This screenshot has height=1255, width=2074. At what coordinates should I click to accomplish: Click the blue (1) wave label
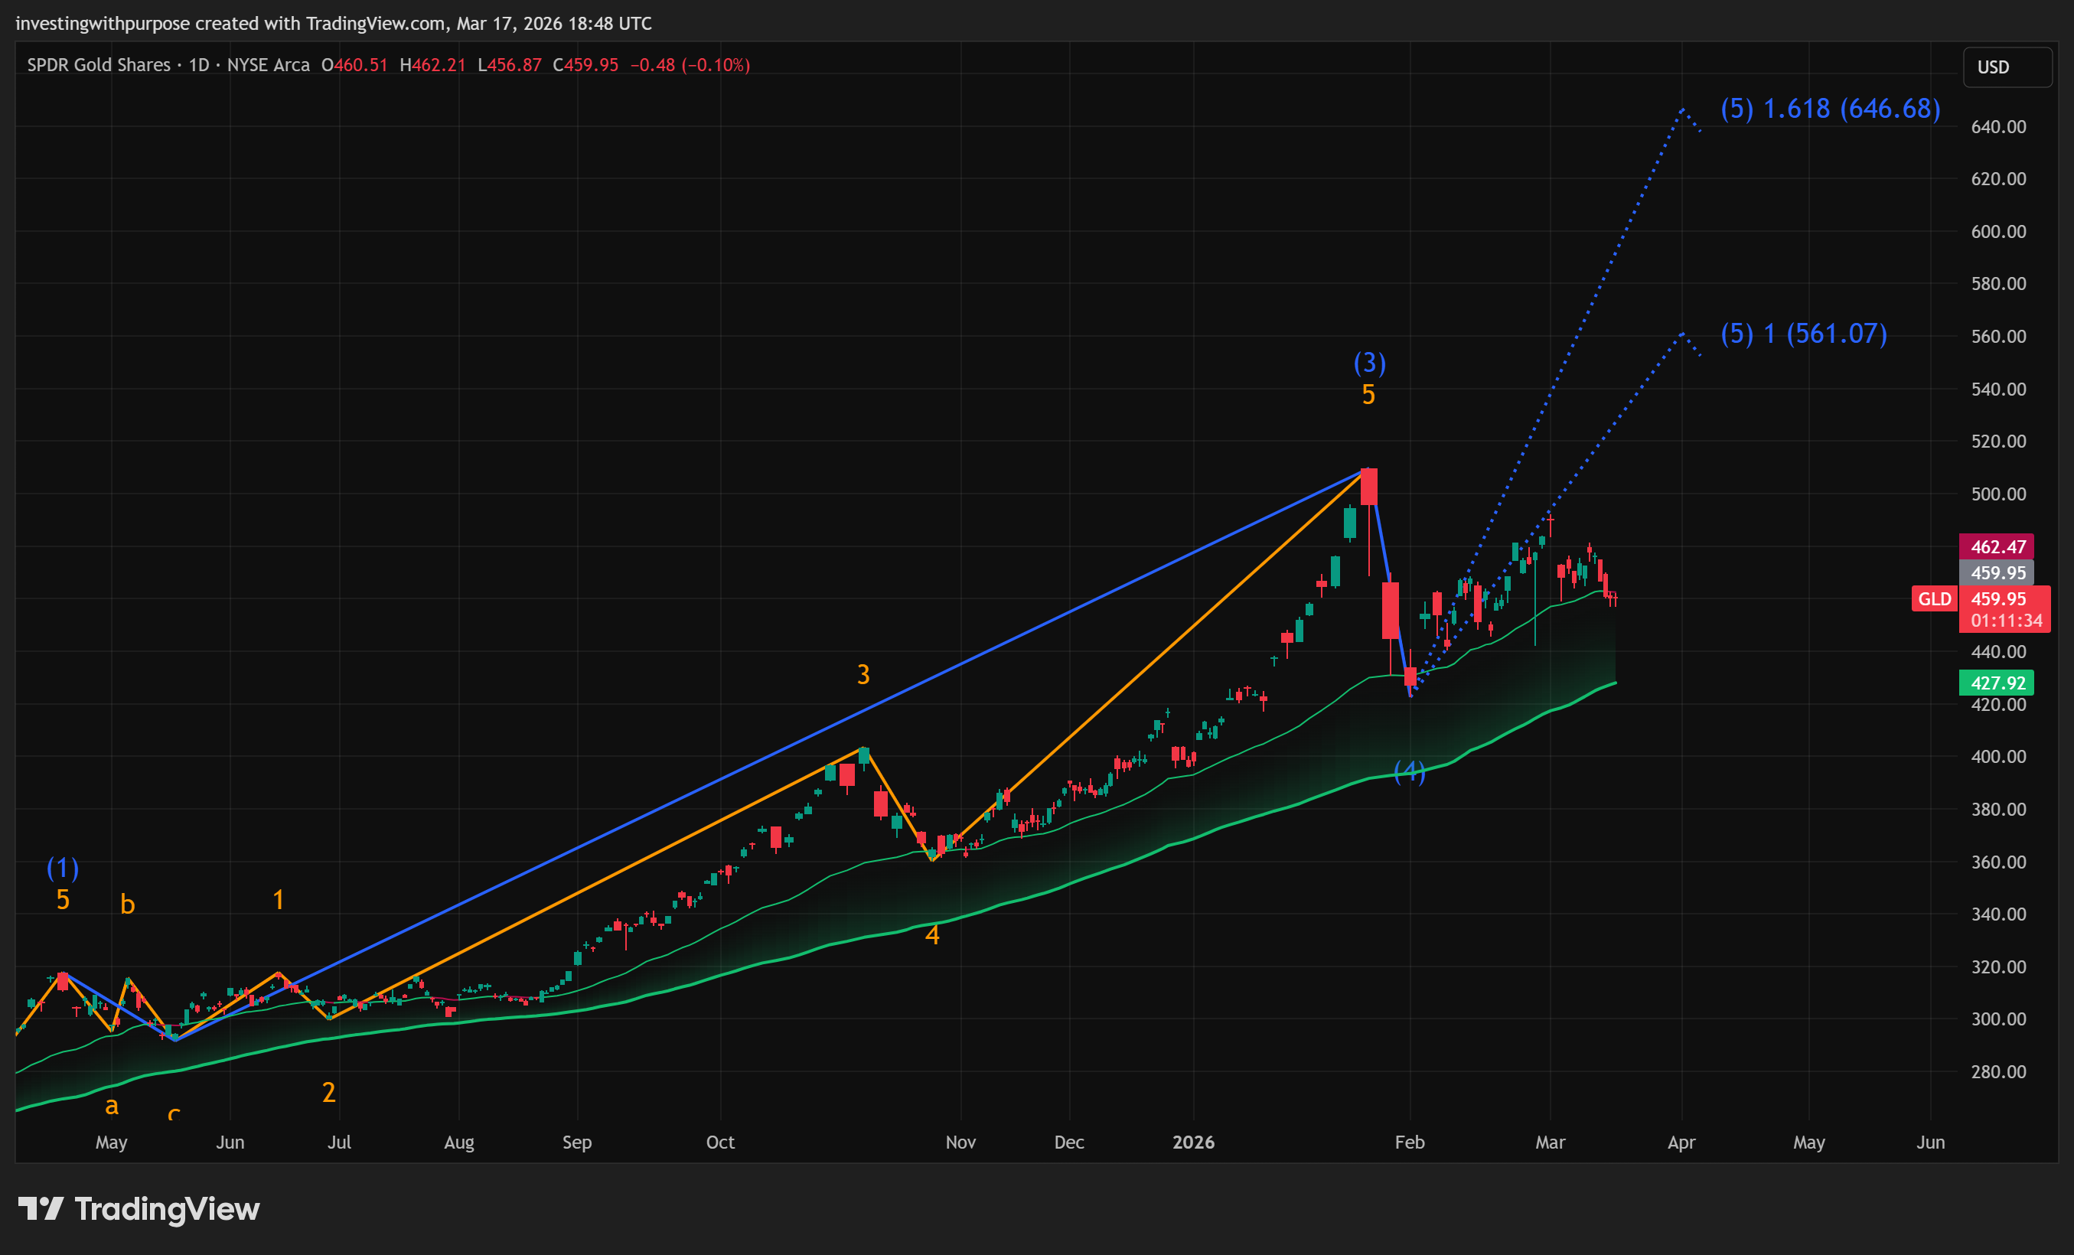(62, 868)
